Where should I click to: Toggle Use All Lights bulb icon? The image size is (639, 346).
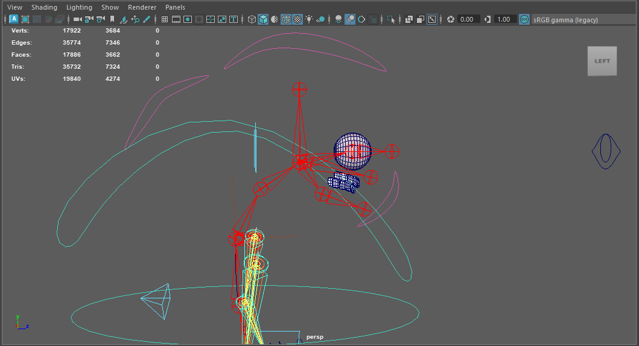tap(309, 19)
